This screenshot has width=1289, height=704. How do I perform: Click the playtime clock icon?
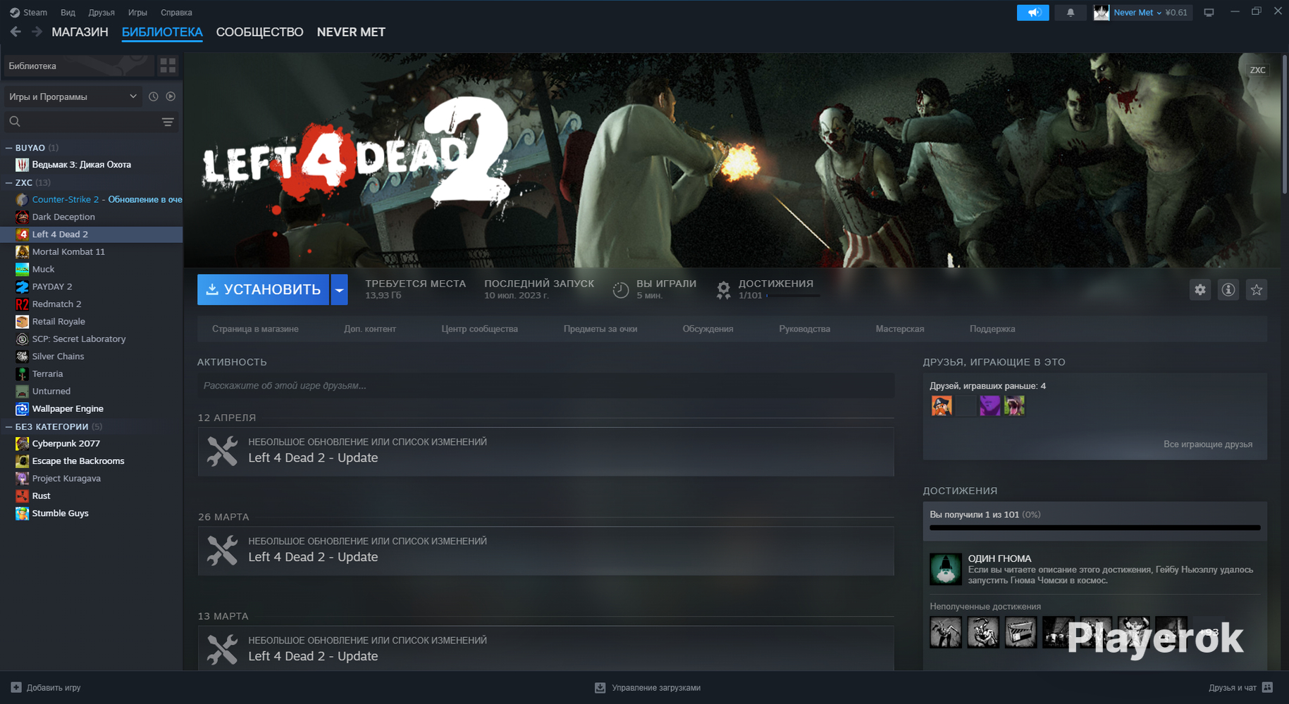coord(620,289)
